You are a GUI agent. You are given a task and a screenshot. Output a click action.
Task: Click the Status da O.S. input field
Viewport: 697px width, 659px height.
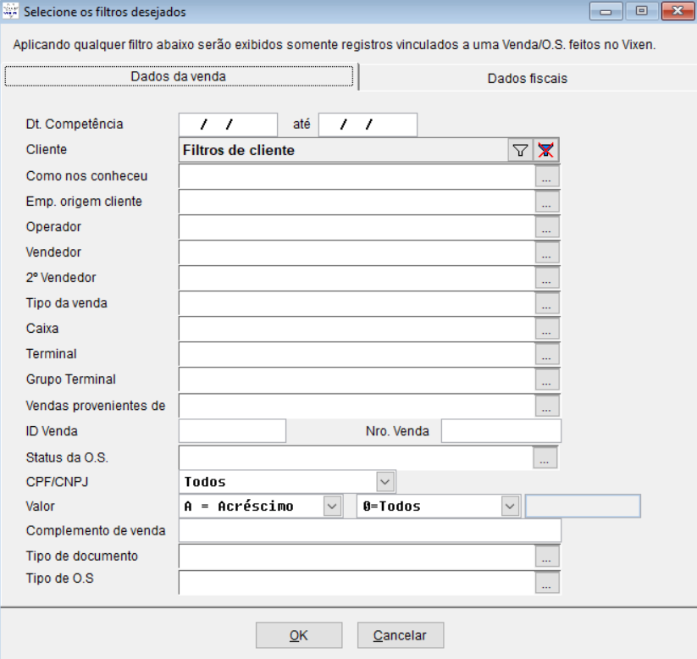coord(356,457)
